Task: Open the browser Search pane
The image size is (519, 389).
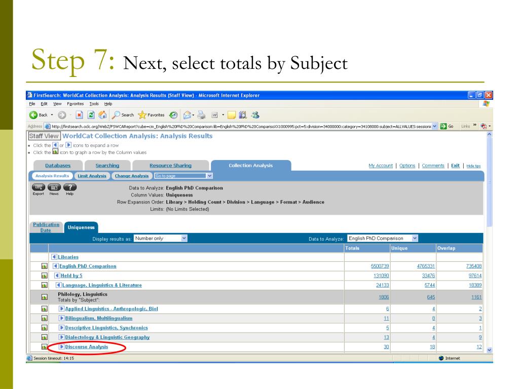Action: [x=123, y=115]
